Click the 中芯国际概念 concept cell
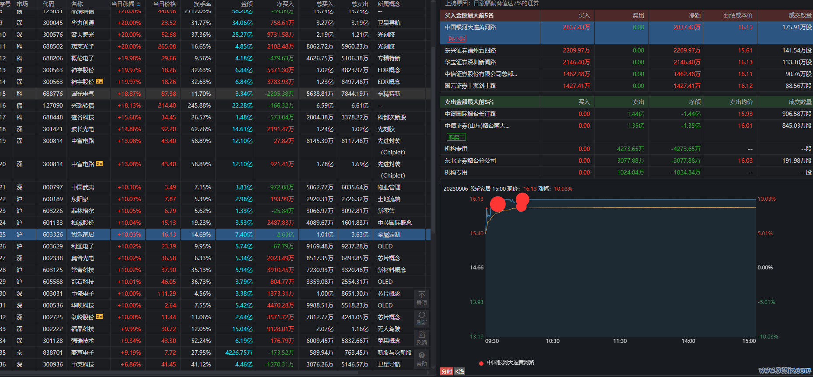This screenshot has width=813, height=377. [395, 223]
